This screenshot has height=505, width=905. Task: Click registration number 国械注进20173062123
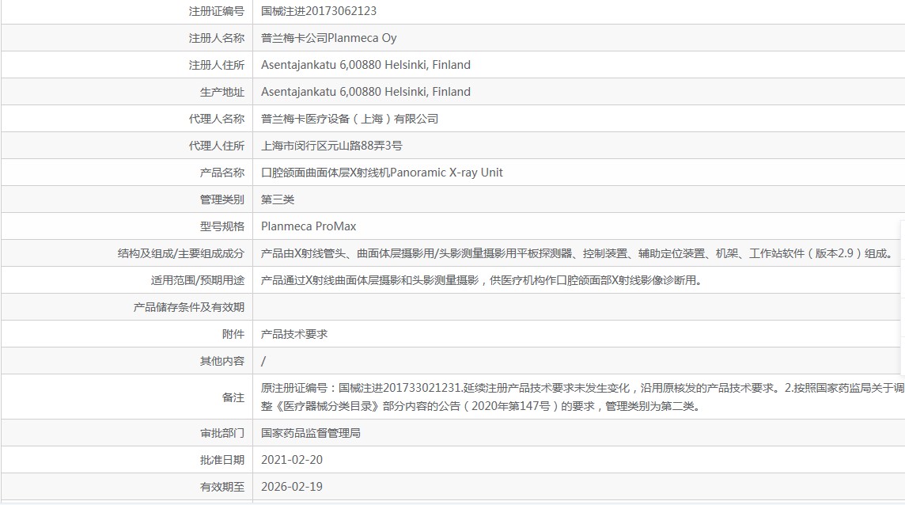coord(319,11)
